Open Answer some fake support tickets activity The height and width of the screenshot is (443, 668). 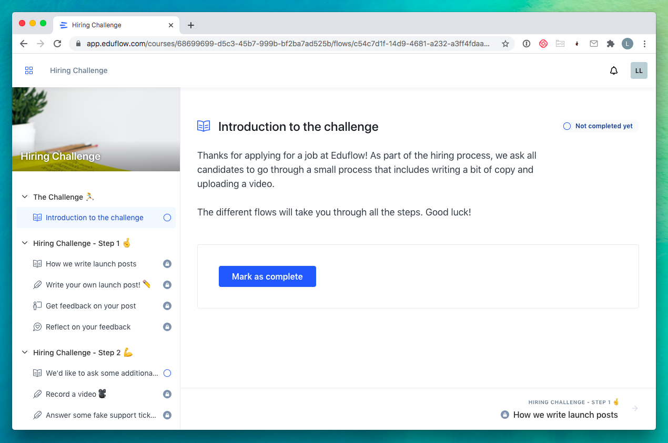(x=96, y=415)
